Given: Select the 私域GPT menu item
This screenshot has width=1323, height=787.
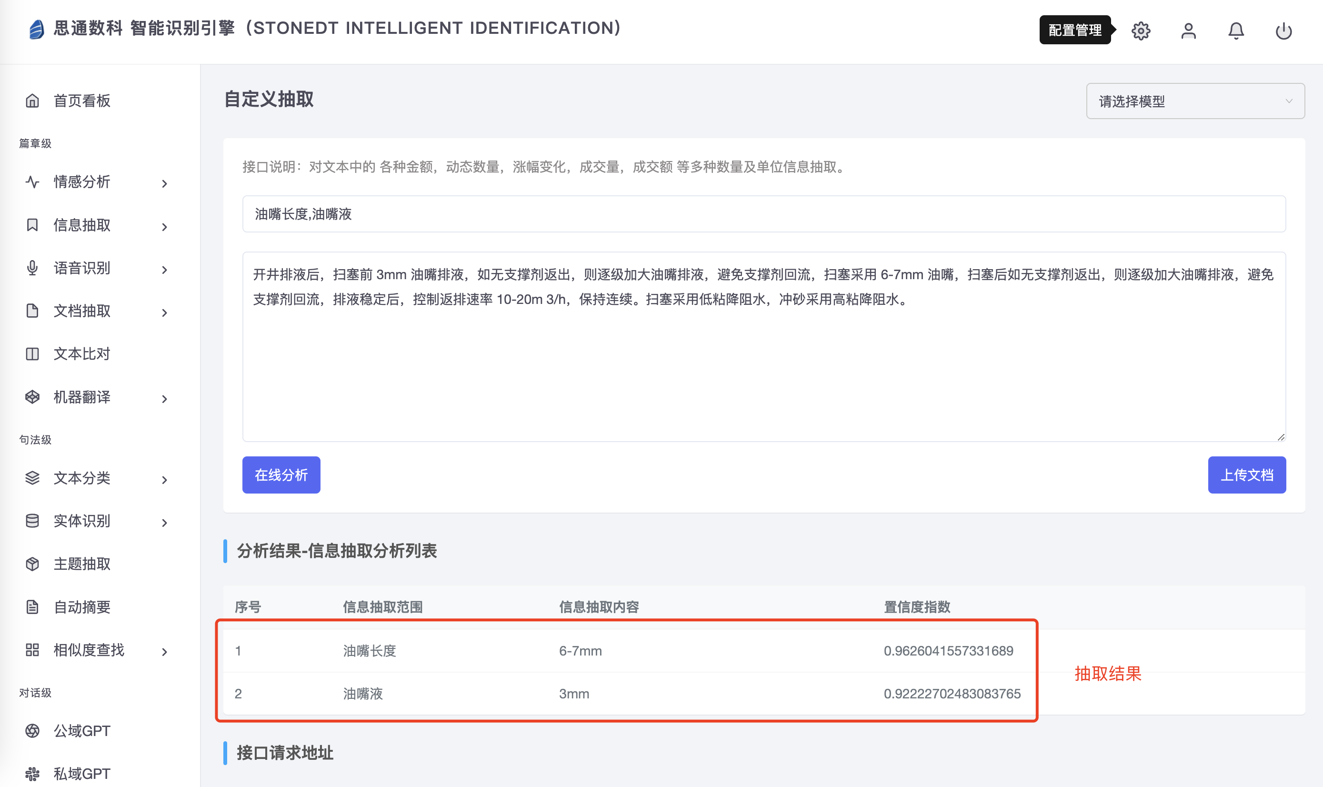Looking at the screenshot, I should click(81, 774).
